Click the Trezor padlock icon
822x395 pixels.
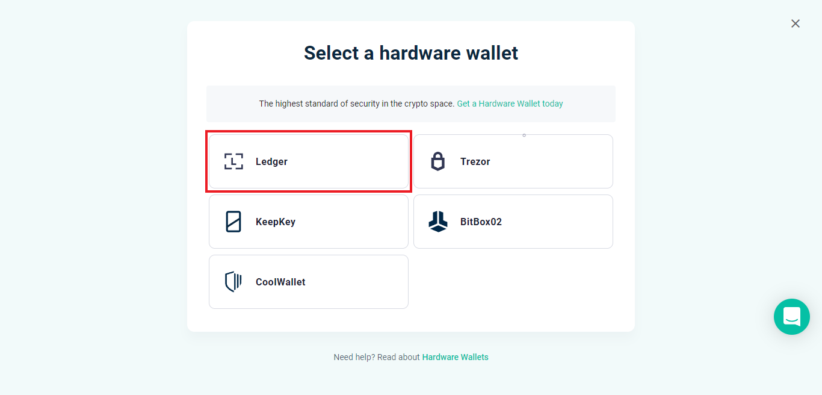[x=438, y=161]
